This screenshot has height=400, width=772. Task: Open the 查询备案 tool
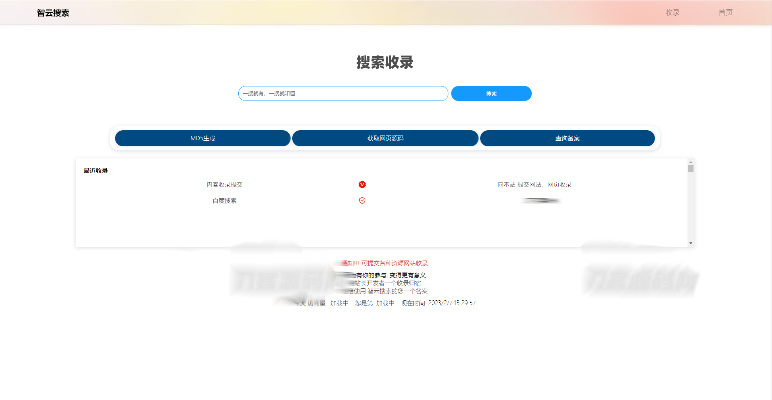point(567,138)
